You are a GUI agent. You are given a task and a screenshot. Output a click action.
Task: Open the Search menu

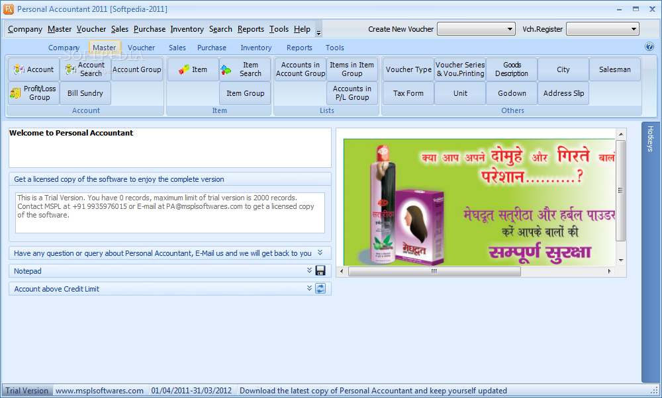click(220, 29)
